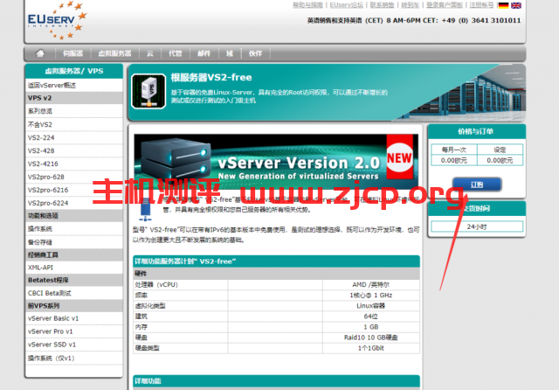Click the EUserv logo
Image resolution: width=559 pixels, height=390 pixels.
(x=57, y=20)
